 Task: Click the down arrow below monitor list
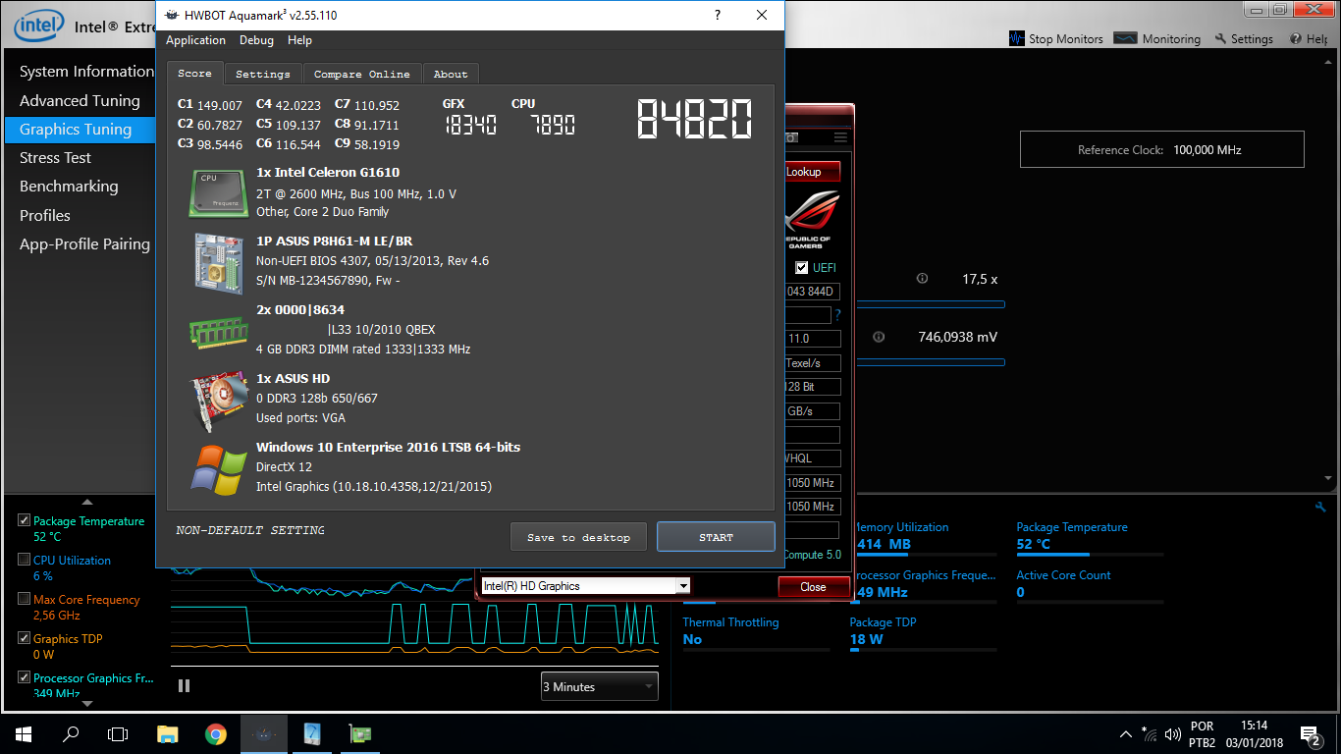(87, 703)
